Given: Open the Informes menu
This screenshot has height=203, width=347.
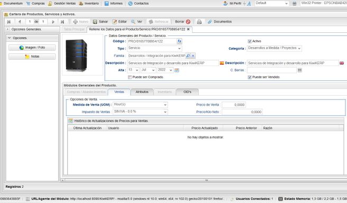Looking at the screenshot, I should (x=114, y=3).
